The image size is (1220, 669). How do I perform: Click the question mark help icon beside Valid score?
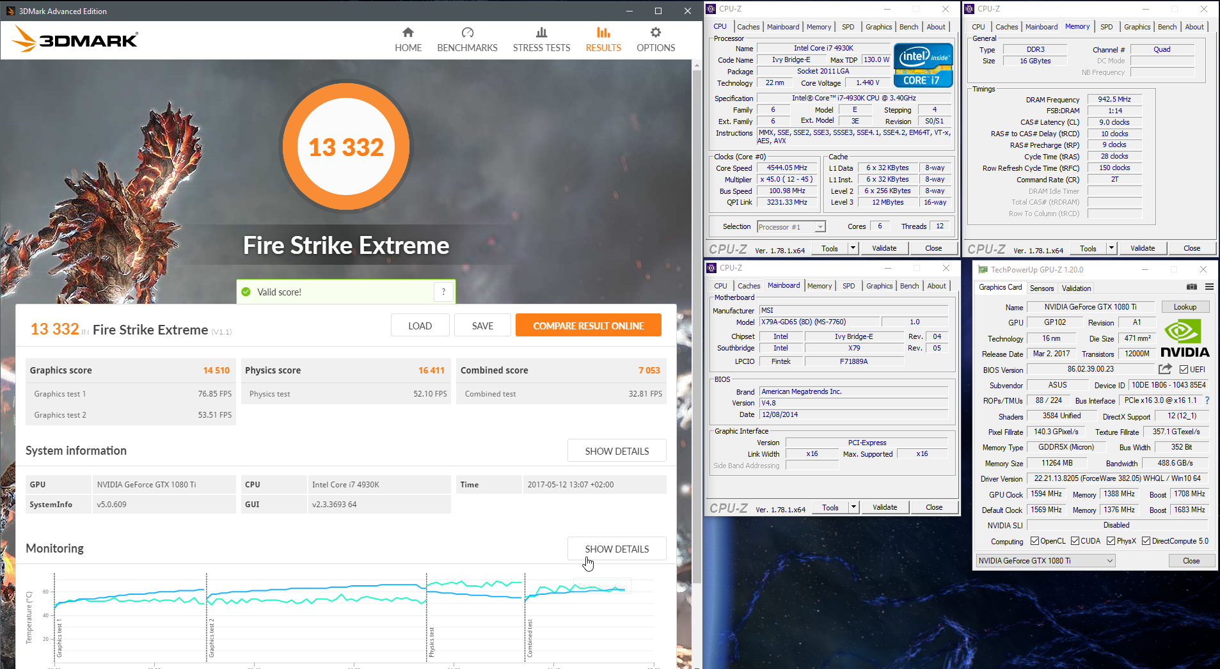[443, 292]
